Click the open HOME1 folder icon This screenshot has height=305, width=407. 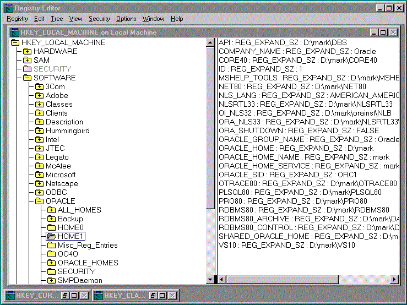click(52, 236)
